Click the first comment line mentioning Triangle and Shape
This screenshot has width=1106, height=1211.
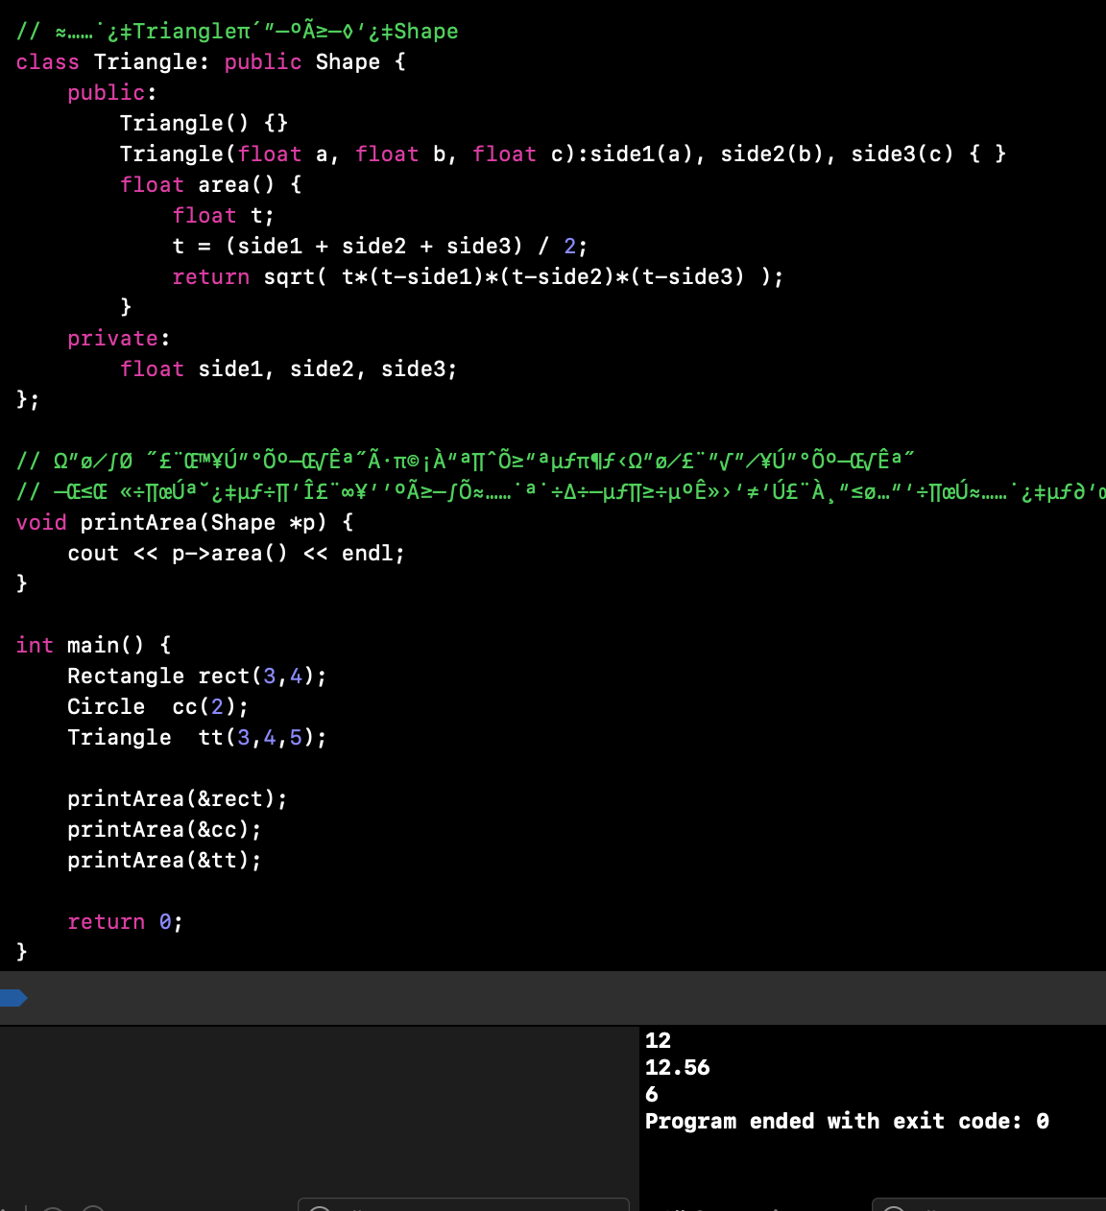237,32
